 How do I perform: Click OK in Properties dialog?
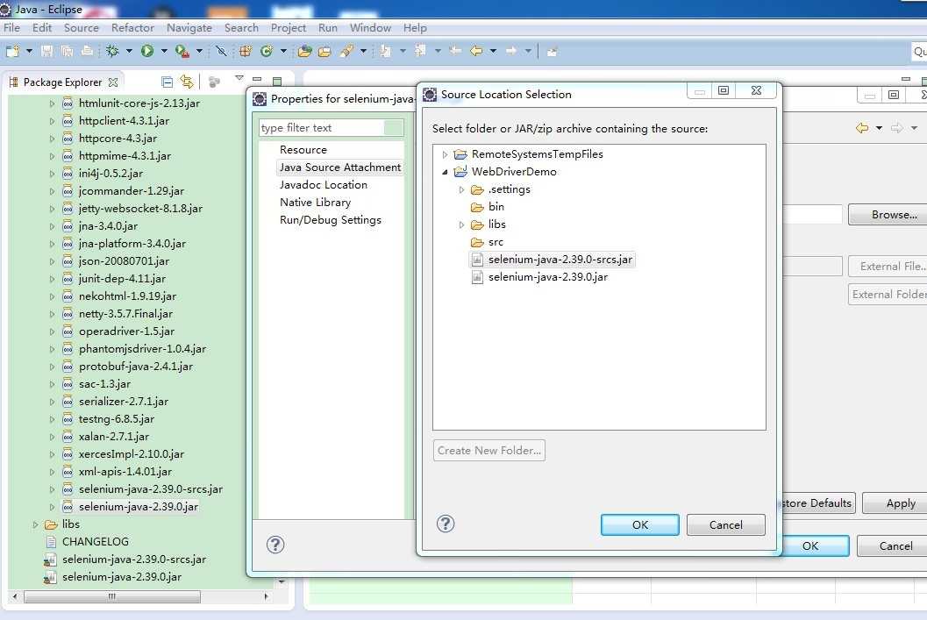[810, 545]
